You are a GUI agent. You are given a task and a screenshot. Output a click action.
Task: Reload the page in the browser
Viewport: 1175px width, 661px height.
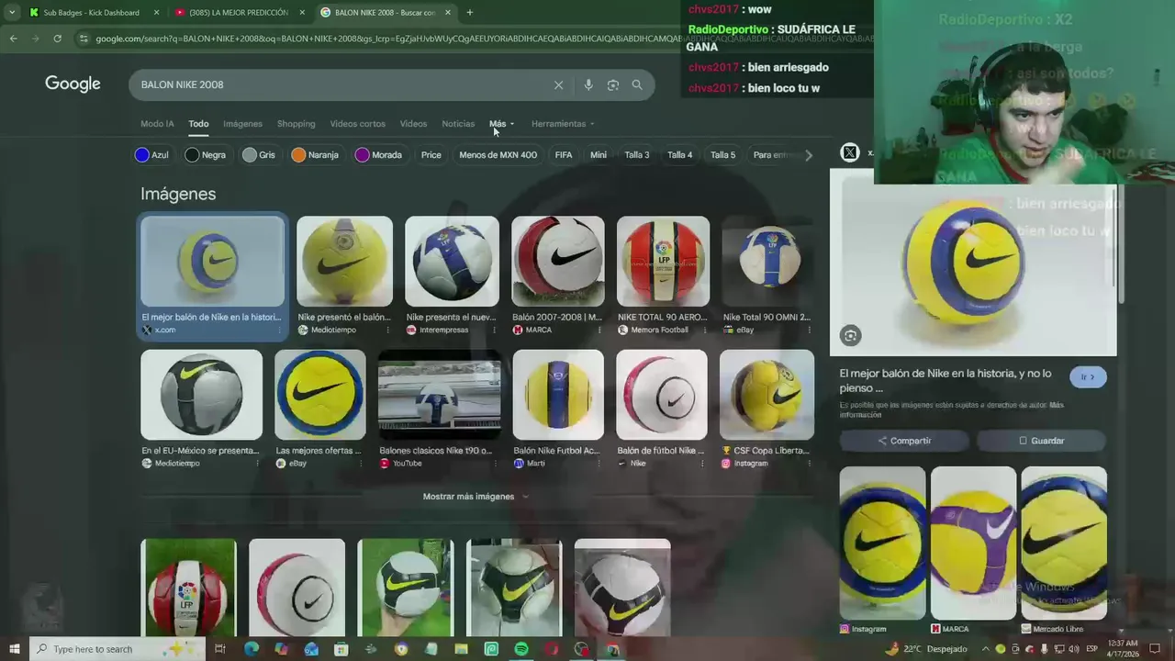pyautogui.click(x=57, y=39)
